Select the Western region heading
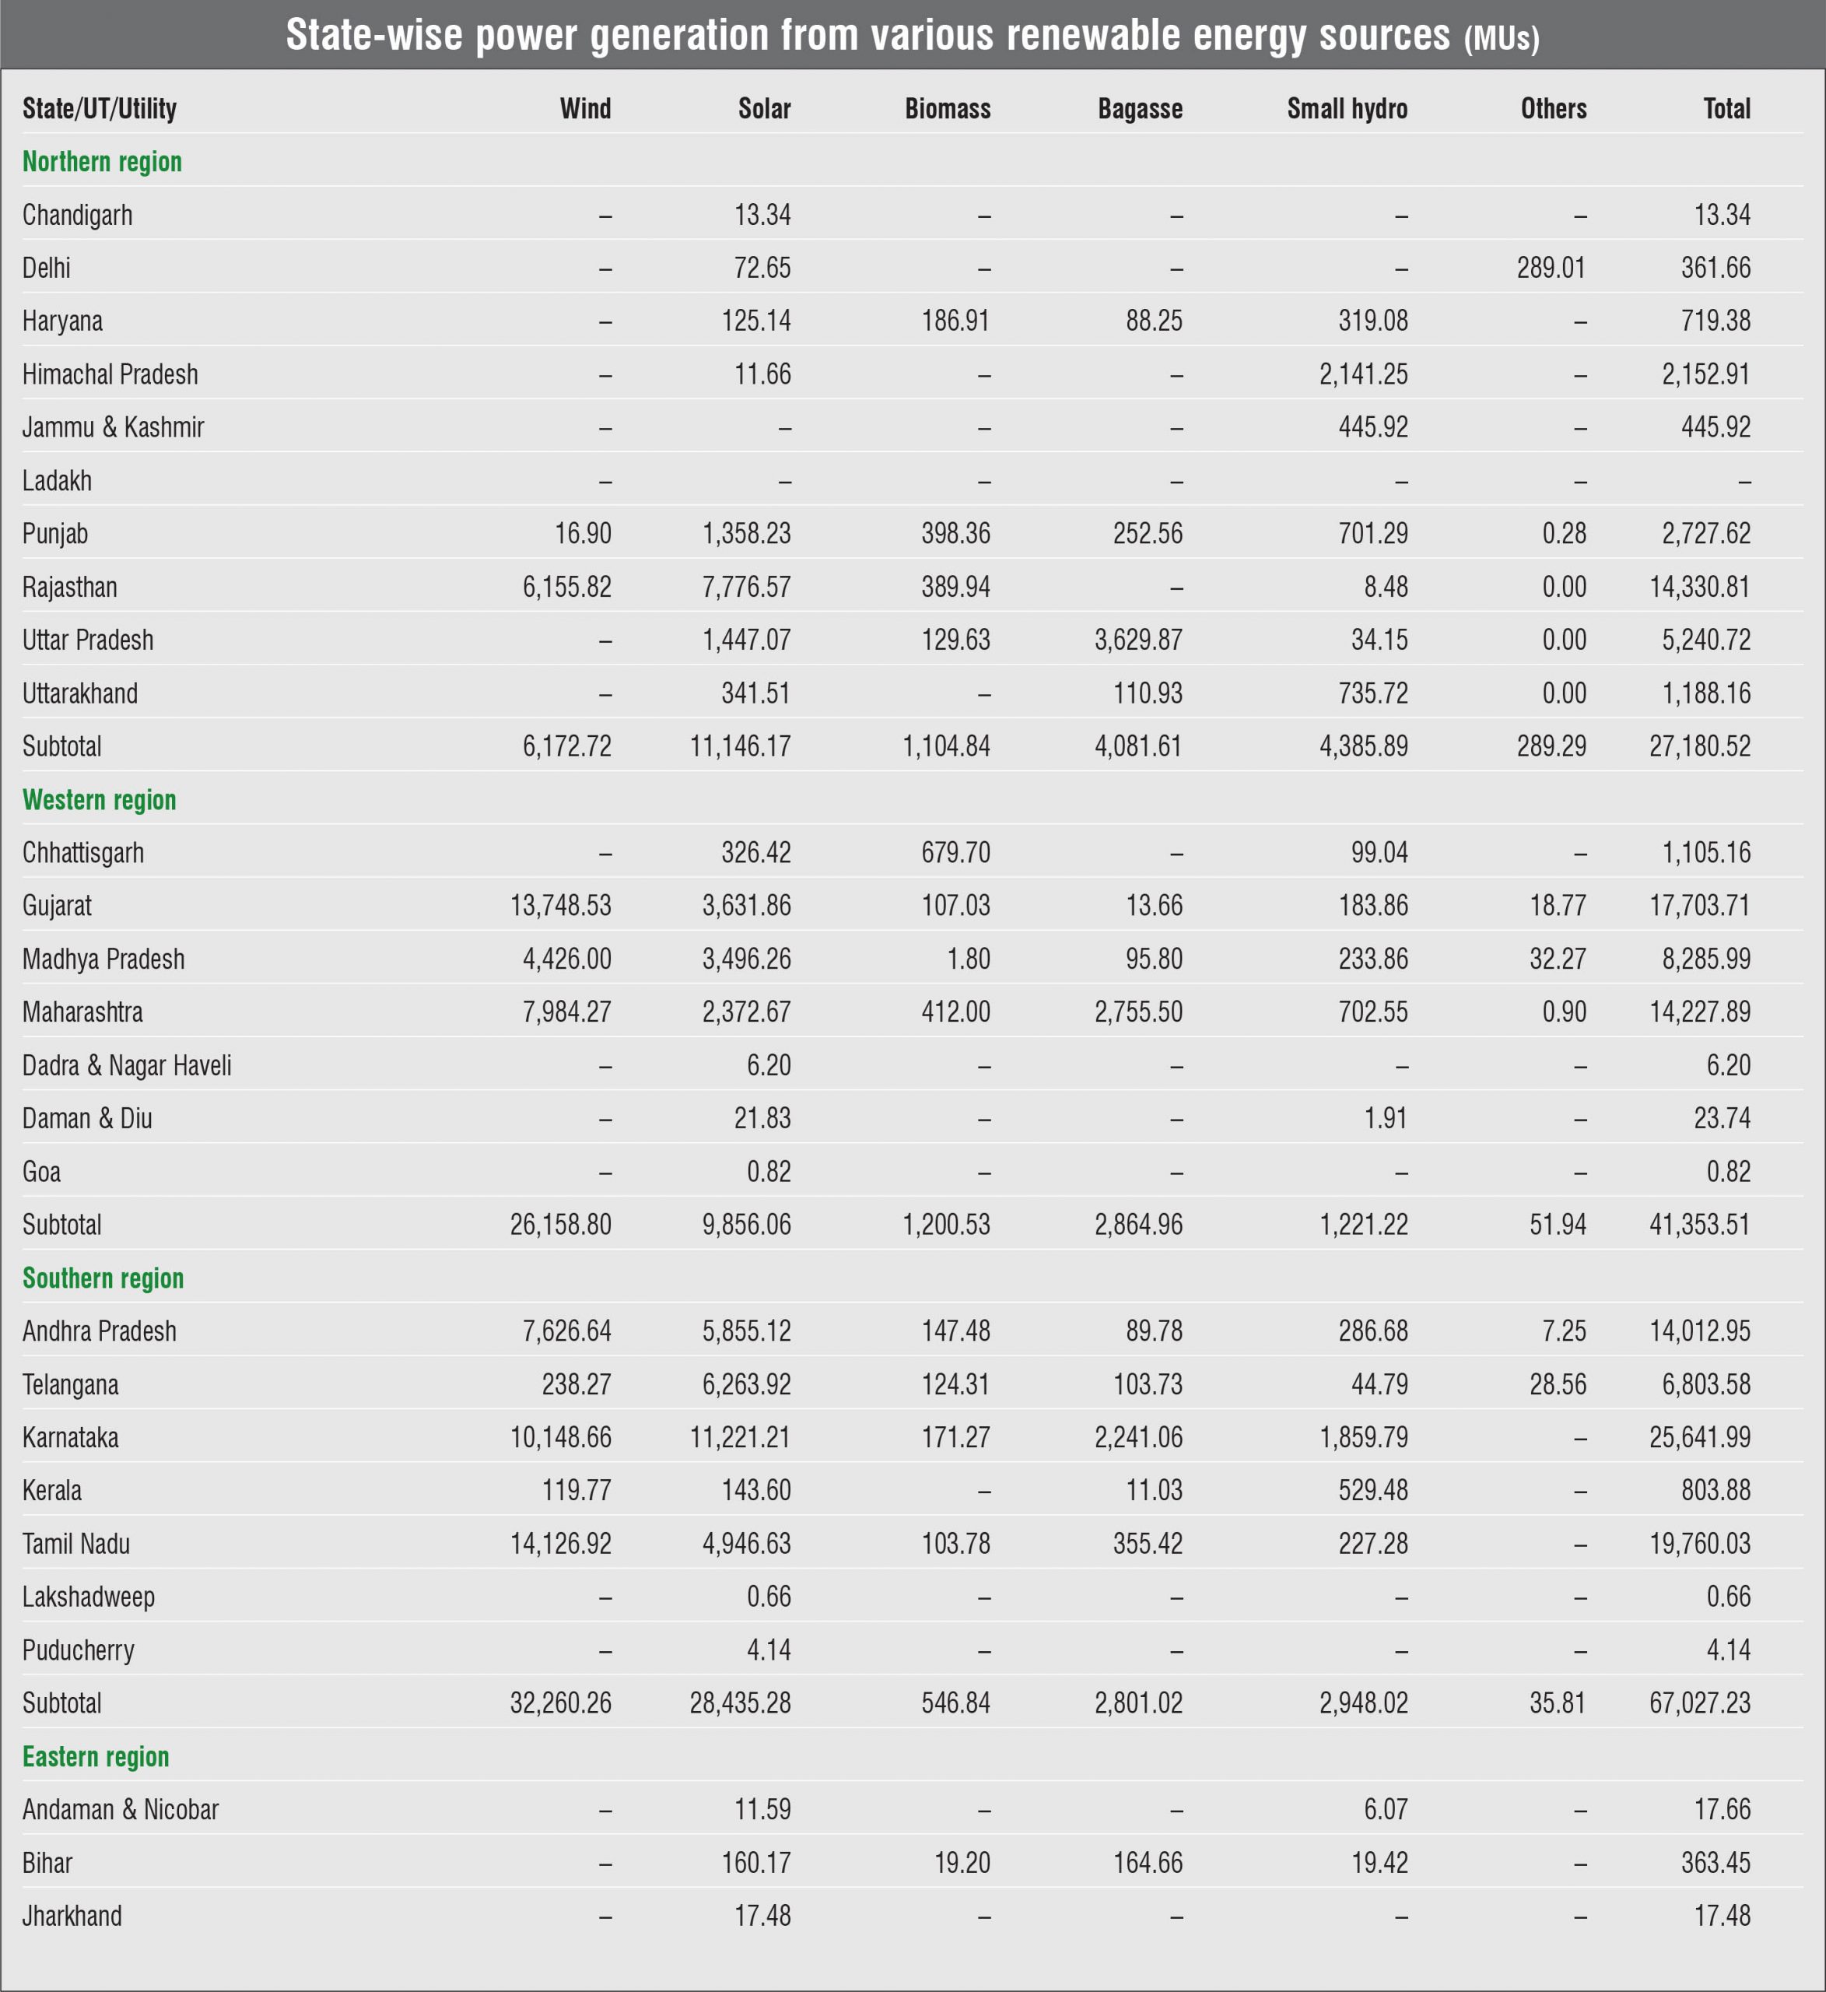This screenshot has height=1992, width=1826. pyautogui.click(x=99, y=801)
